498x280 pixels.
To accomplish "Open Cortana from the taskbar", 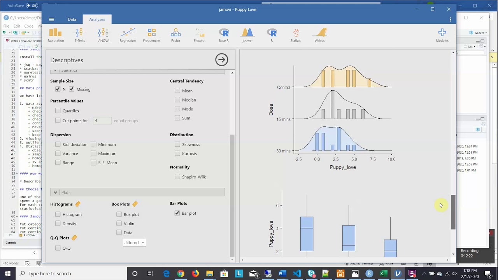I will [135, 273].
